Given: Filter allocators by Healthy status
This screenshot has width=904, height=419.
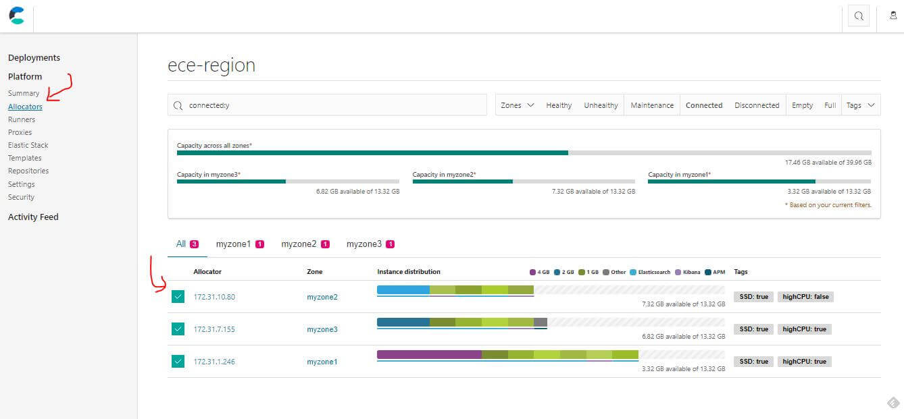Looking at the screenshot, I should click(x=559, y=105).
